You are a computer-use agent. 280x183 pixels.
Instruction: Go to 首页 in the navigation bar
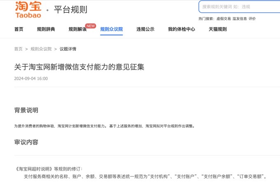coord(19,29)
